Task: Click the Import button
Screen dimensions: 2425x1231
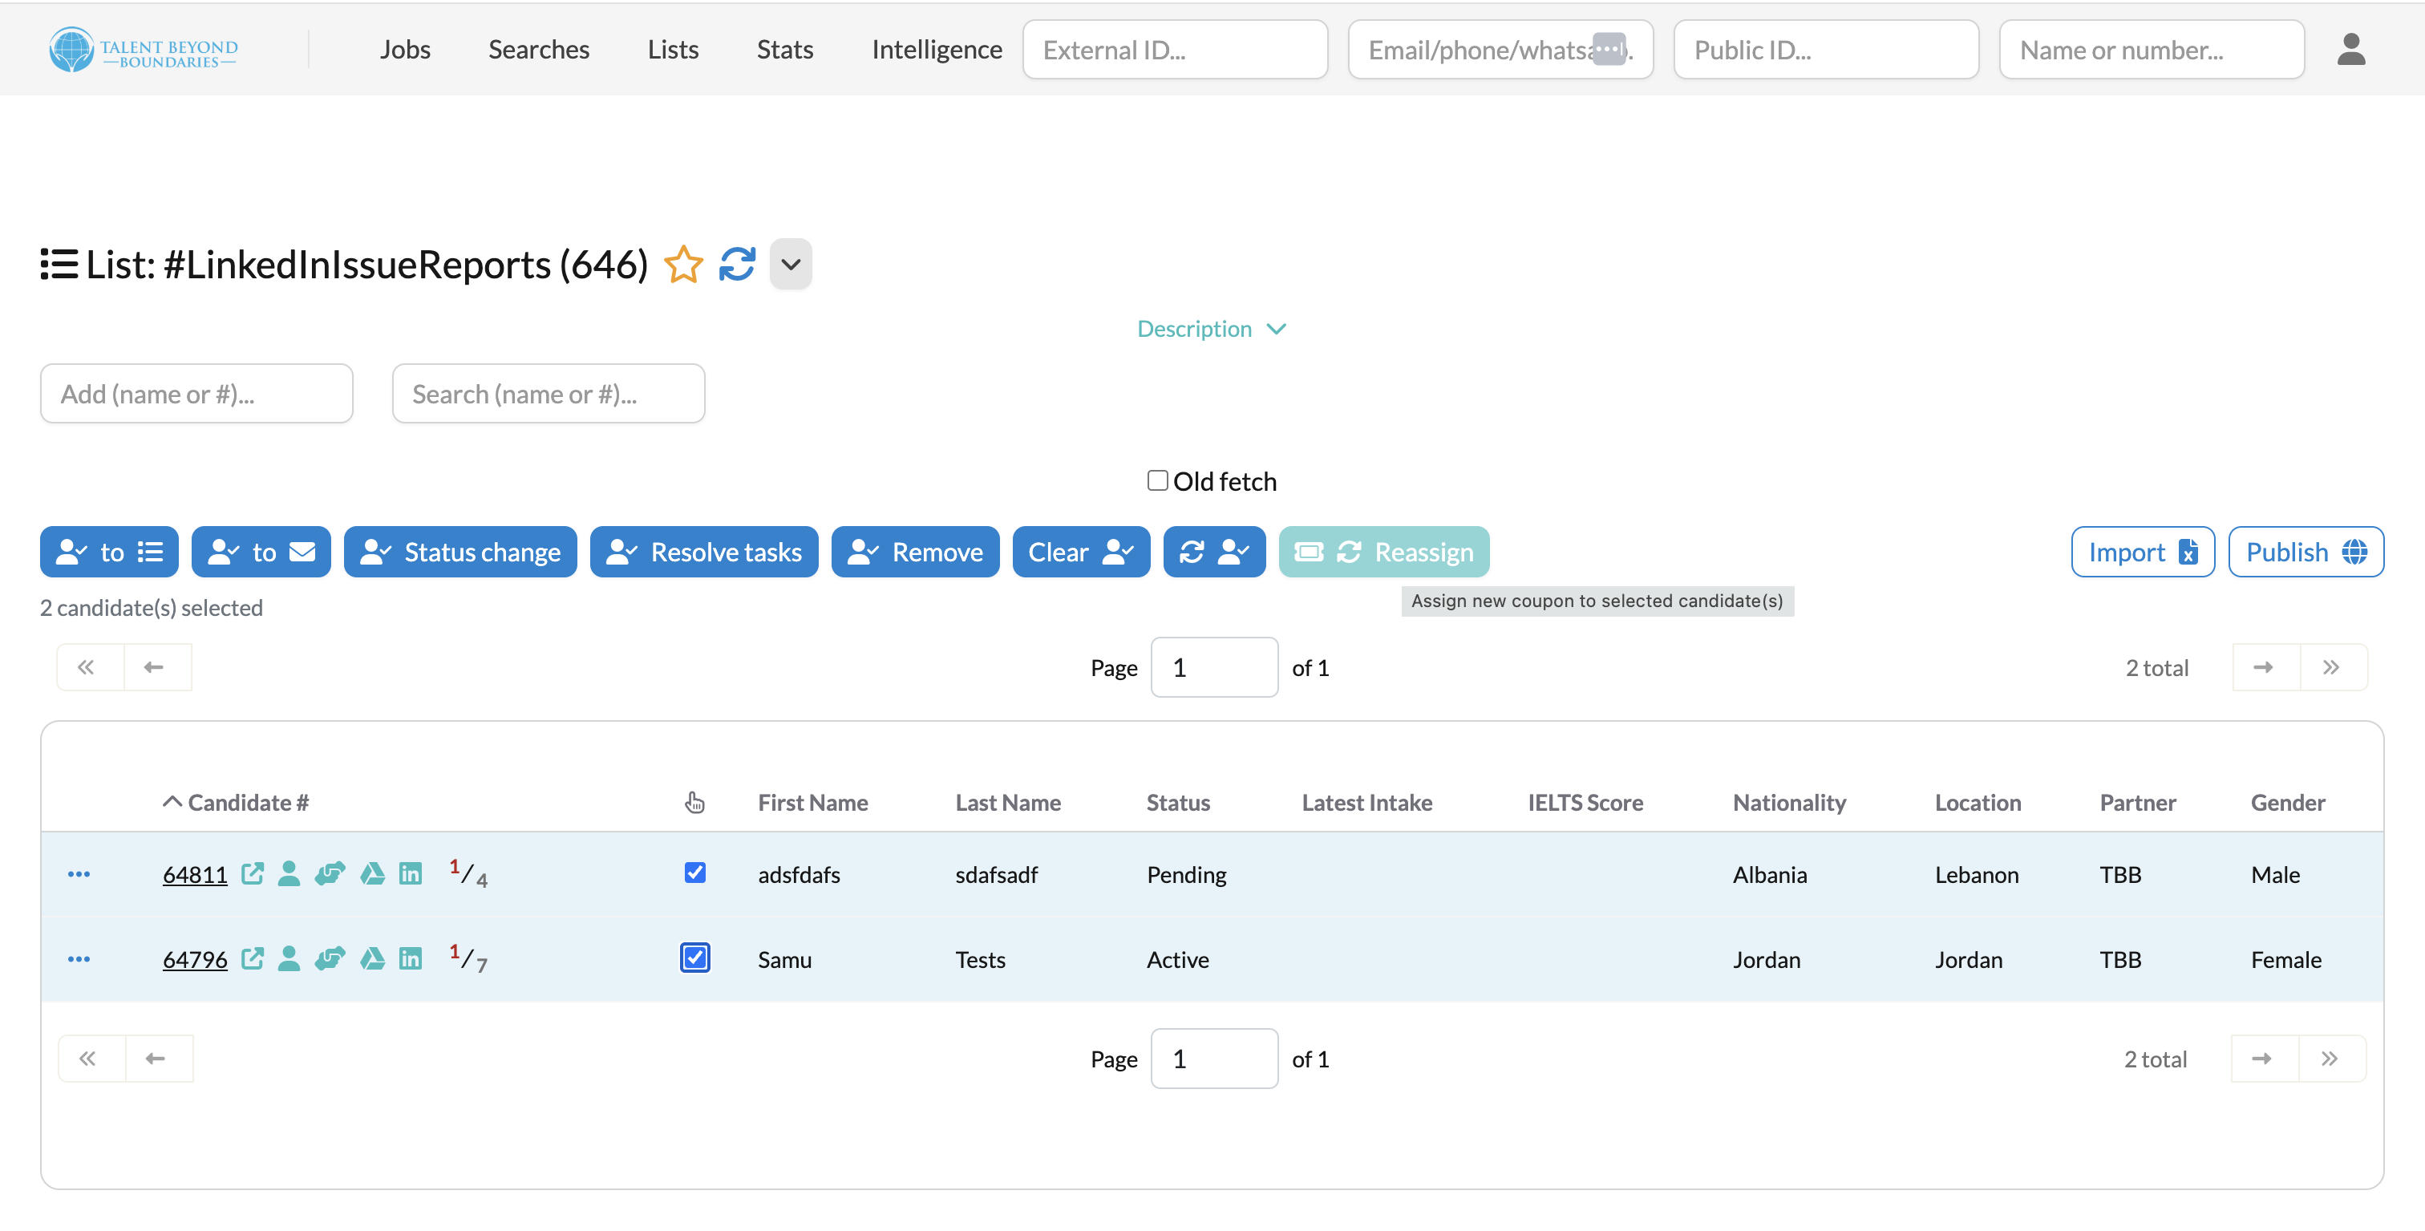Action: click(x=2143, y=552)
